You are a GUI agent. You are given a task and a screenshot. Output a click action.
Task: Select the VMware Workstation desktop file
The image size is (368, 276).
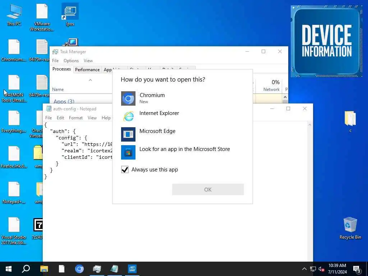click(x=42, y=17)
